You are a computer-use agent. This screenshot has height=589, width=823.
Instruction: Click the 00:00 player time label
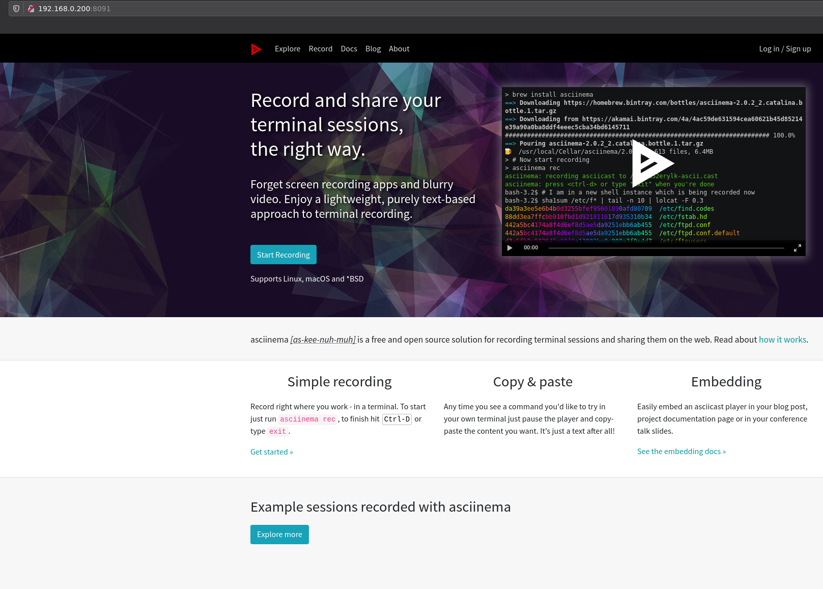pyautogui.click(x=531, y=248)
